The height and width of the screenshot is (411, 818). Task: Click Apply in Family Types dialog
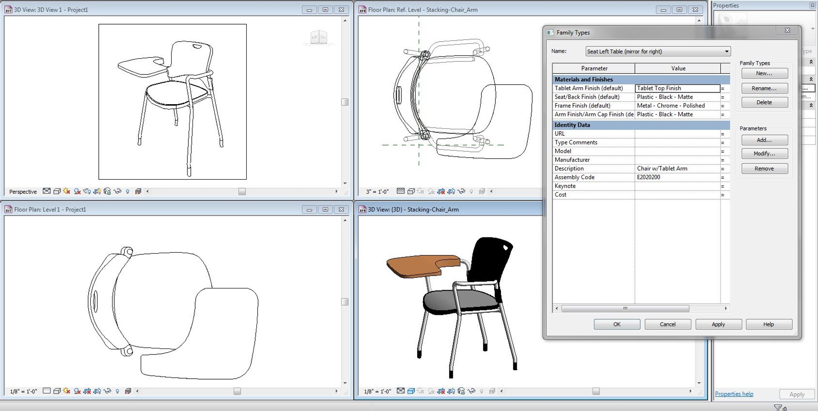click(x=718, y=324)
